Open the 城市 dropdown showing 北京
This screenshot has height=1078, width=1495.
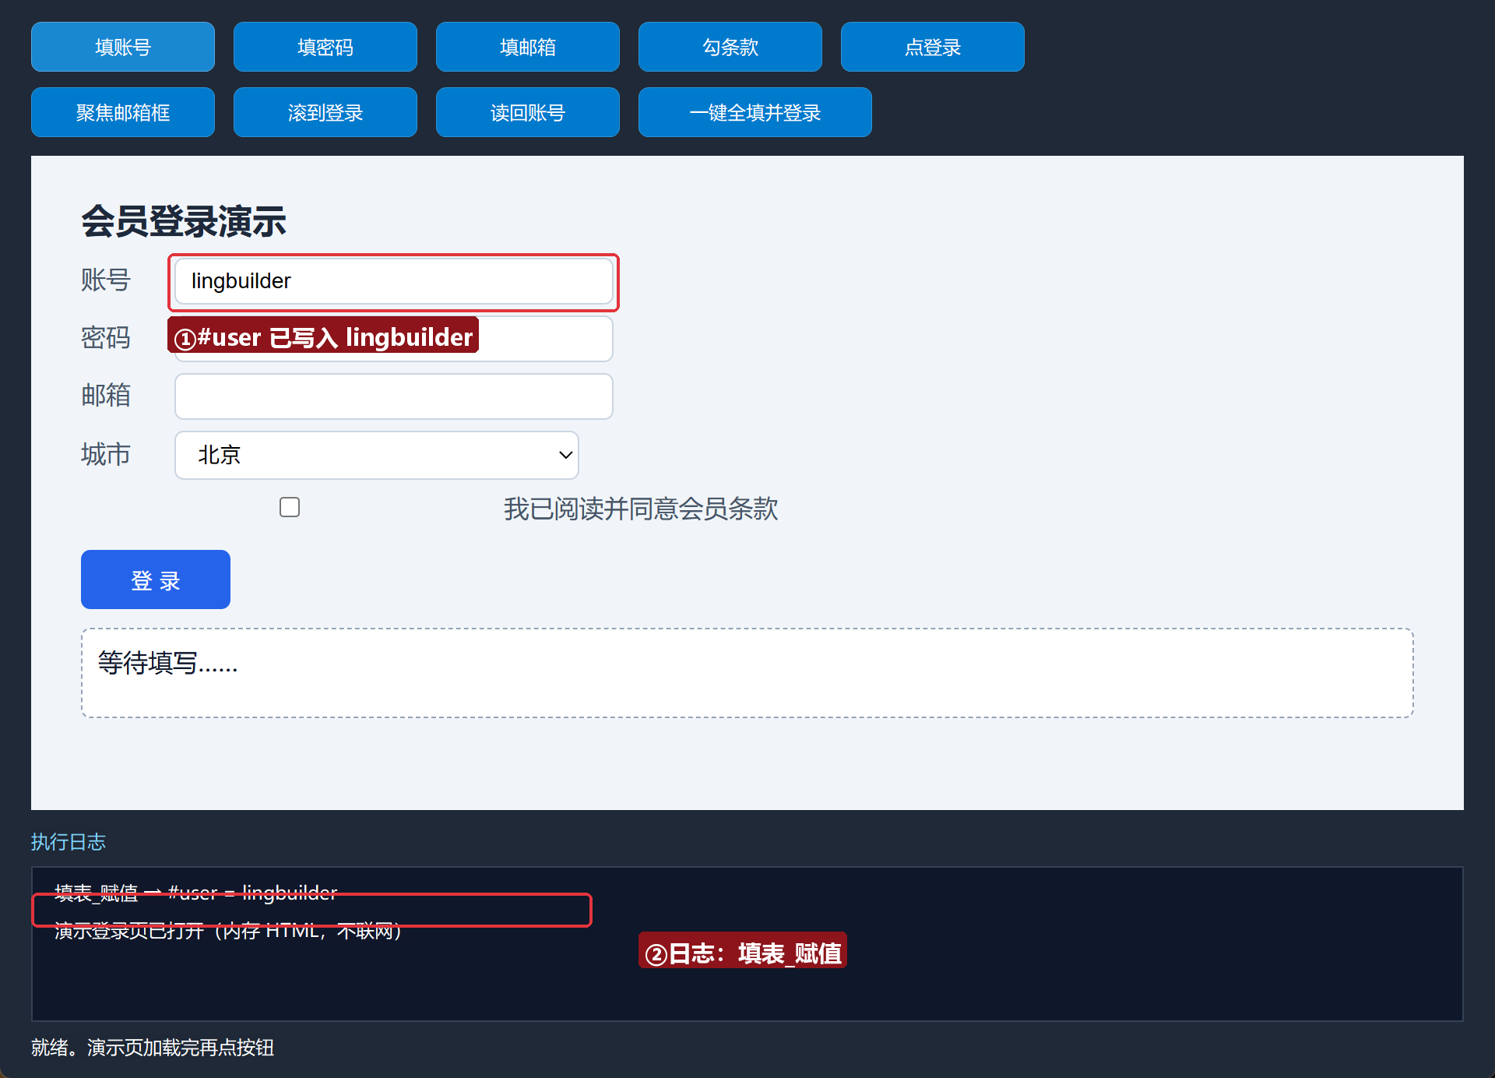[x=377, y=455]
